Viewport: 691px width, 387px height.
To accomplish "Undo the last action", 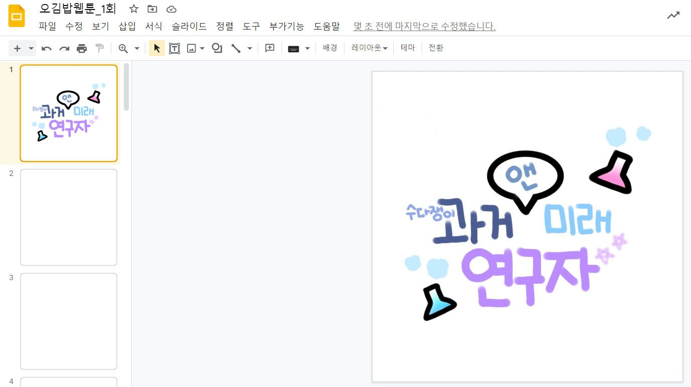I will point(47,48).
